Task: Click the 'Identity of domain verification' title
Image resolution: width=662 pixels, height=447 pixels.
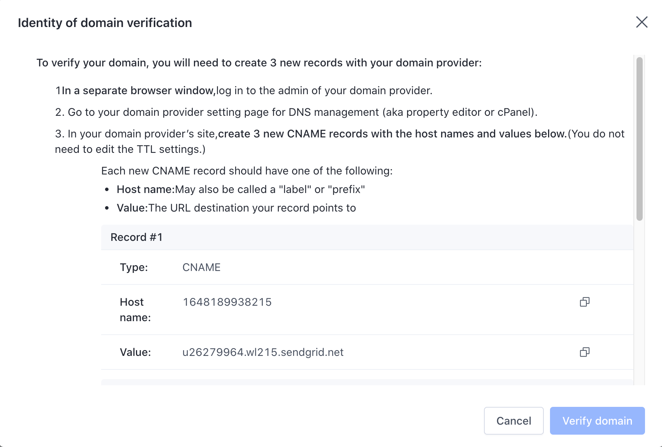Action: tap(105, 23)
